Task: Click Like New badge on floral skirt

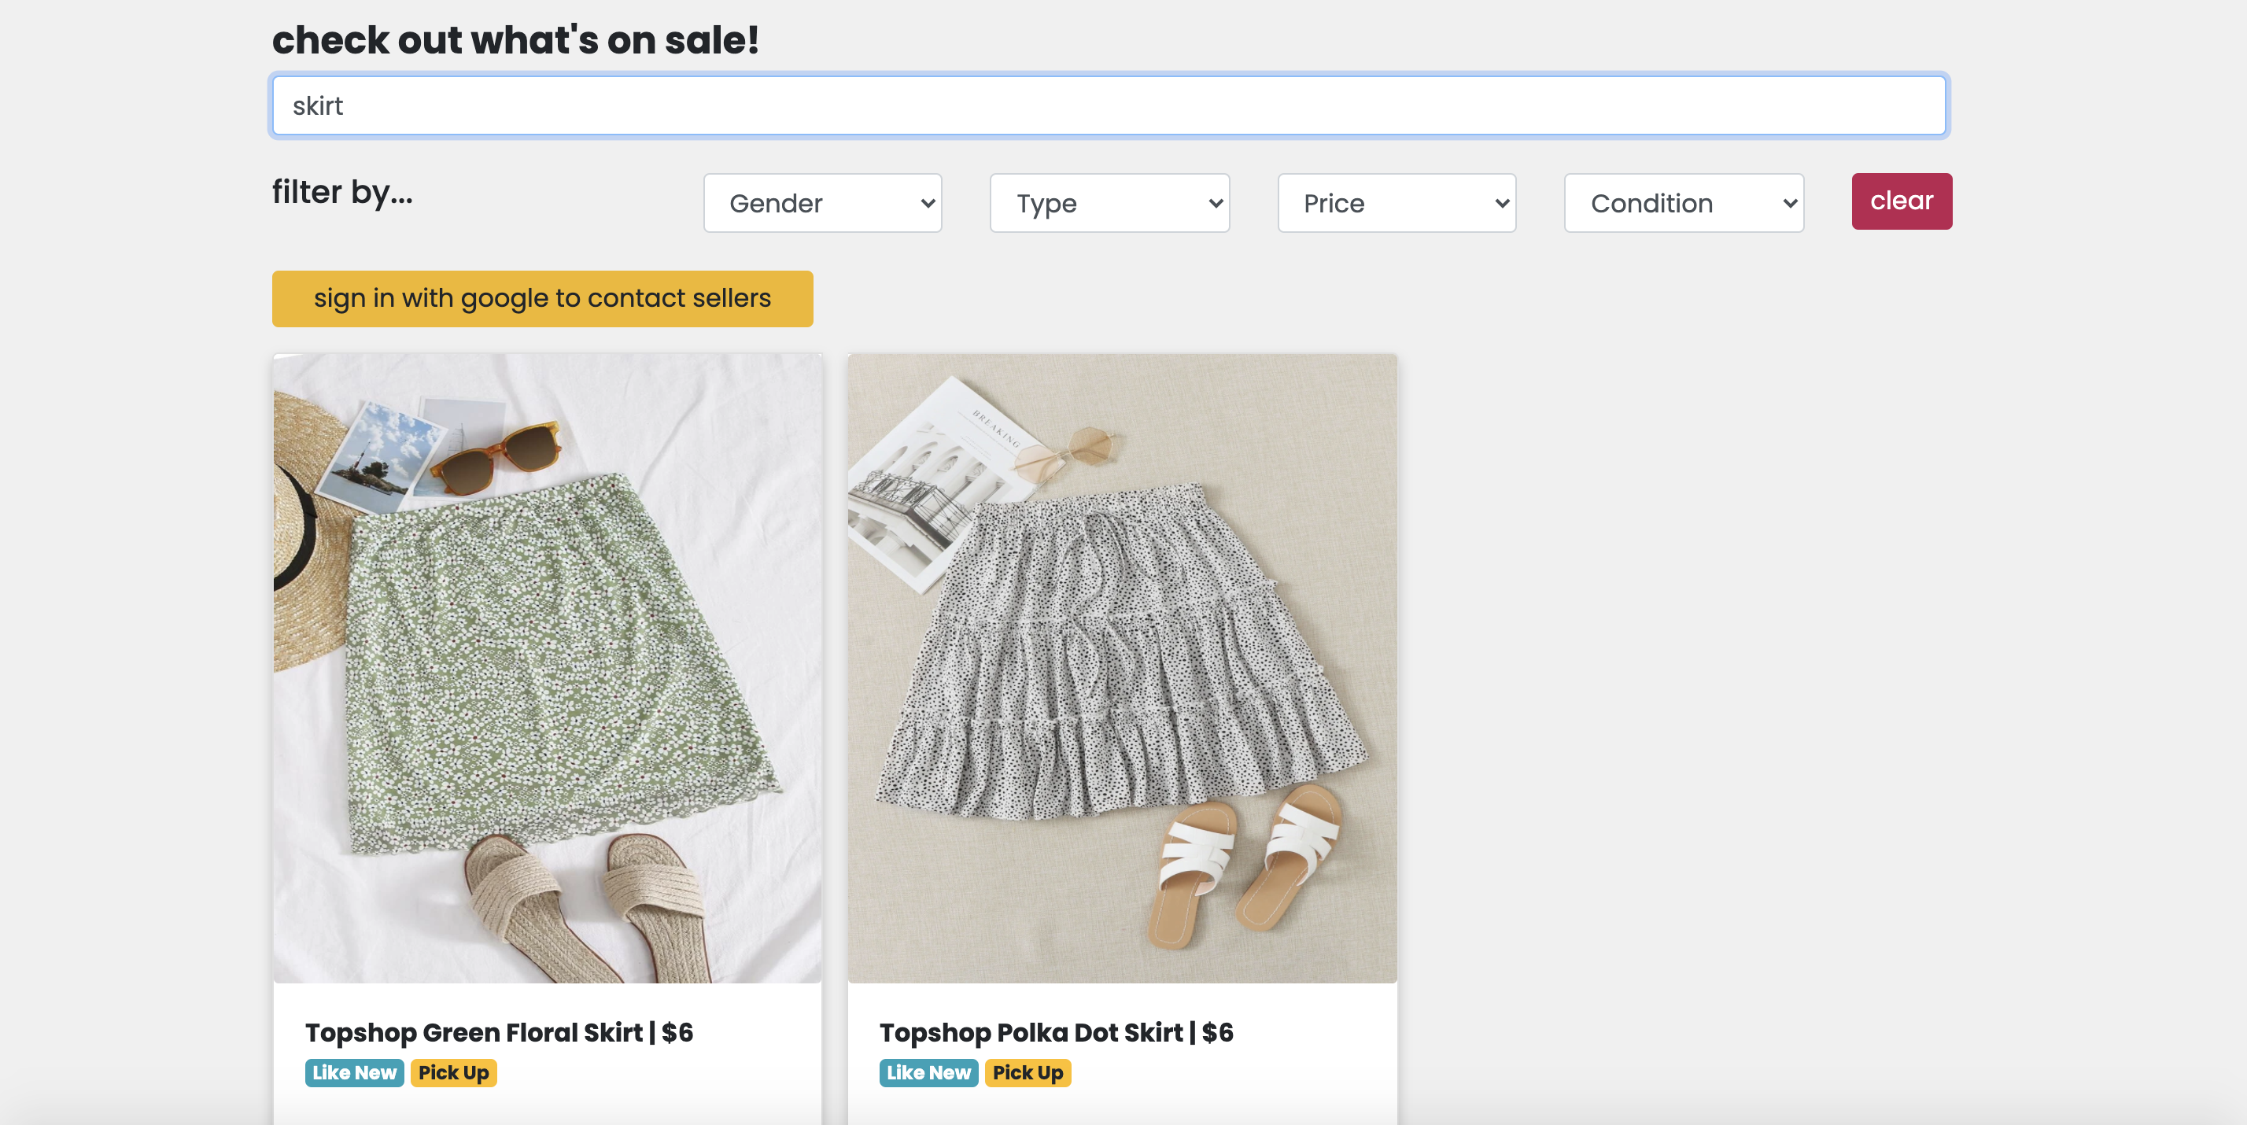Action: tap(354, 1072)
